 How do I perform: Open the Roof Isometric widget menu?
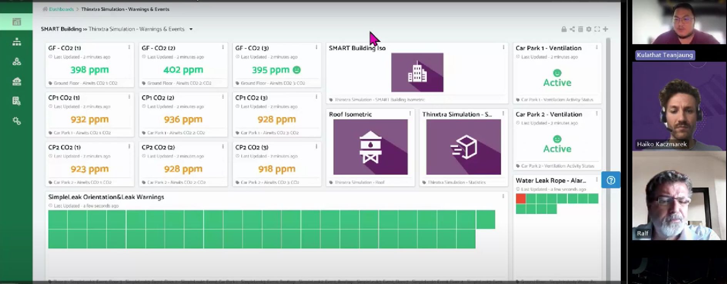tap(410, 113)
